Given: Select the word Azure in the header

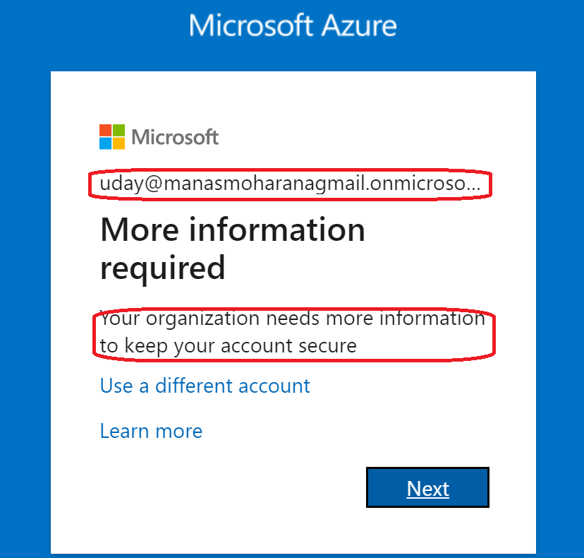Looking at the screenshot, I should [358, 25].
